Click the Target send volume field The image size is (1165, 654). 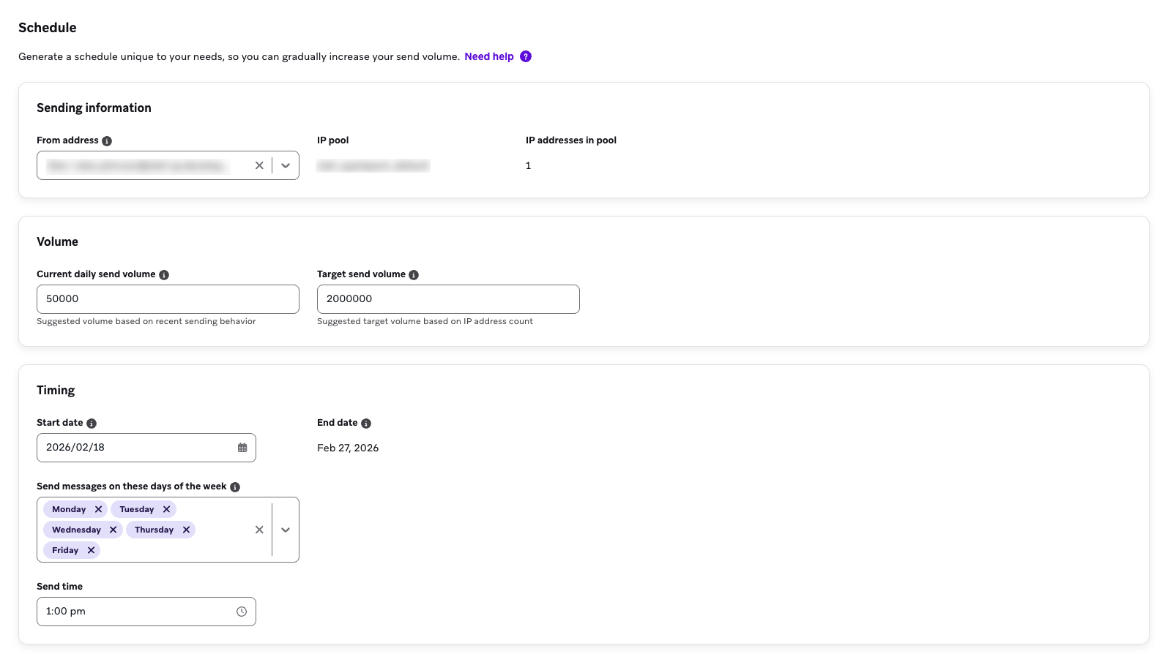(447, 298)
